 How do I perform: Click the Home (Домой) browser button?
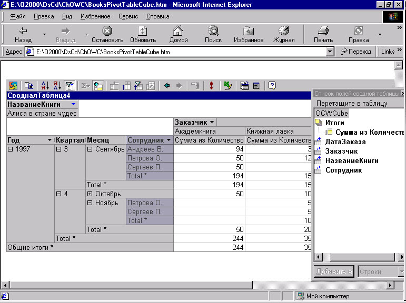click(178, 34)
